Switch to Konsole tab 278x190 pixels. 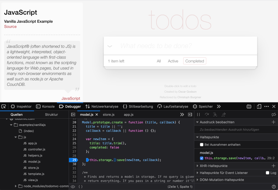(x=45, y=106)
